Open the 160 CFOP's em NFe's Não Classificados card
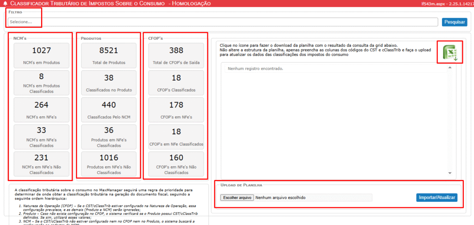Screen dimensions: 474x225 (x=176, y=163)
